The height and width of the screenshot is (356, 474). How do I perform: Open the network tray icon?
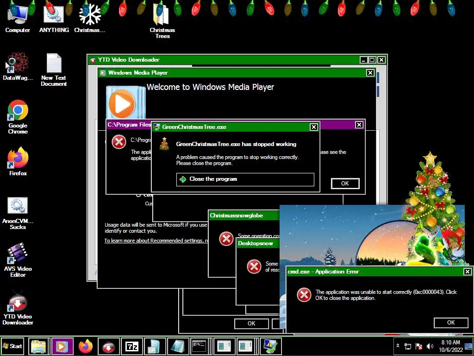tap(408, 346)
